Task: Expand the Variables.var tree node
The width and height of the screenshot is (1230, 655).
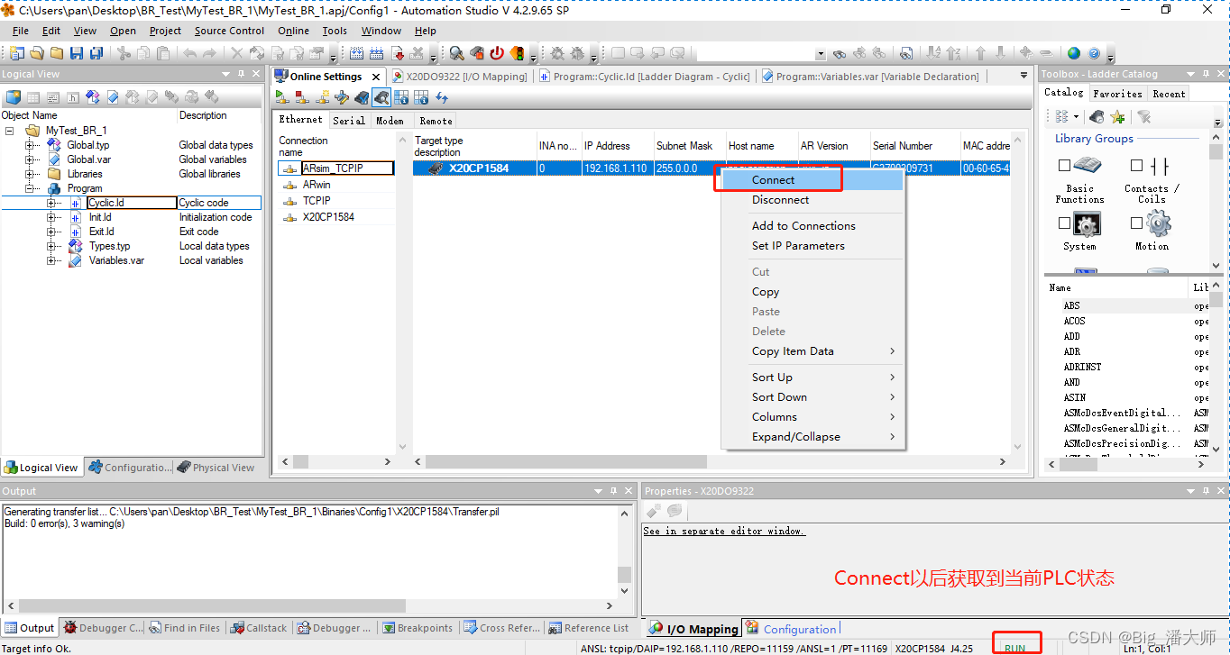Action: point(52,260)
